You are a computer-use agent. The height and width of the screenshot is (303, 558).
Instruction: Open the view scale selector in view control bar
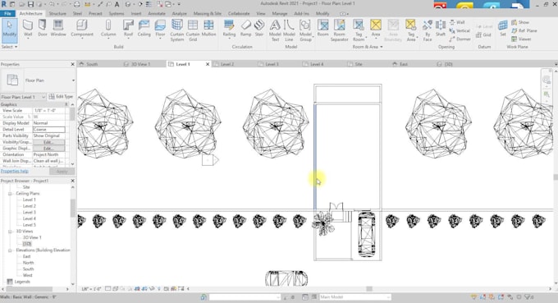point(91,289)
